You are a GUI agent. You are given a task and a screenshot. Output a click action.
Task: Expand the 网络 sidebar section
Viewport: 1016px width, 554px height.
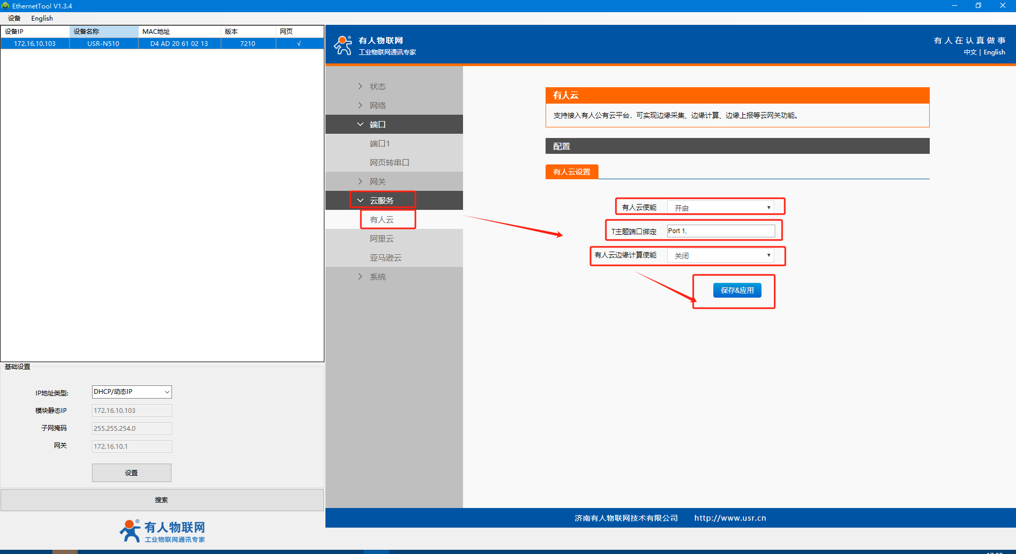click(x=377, y=105)
